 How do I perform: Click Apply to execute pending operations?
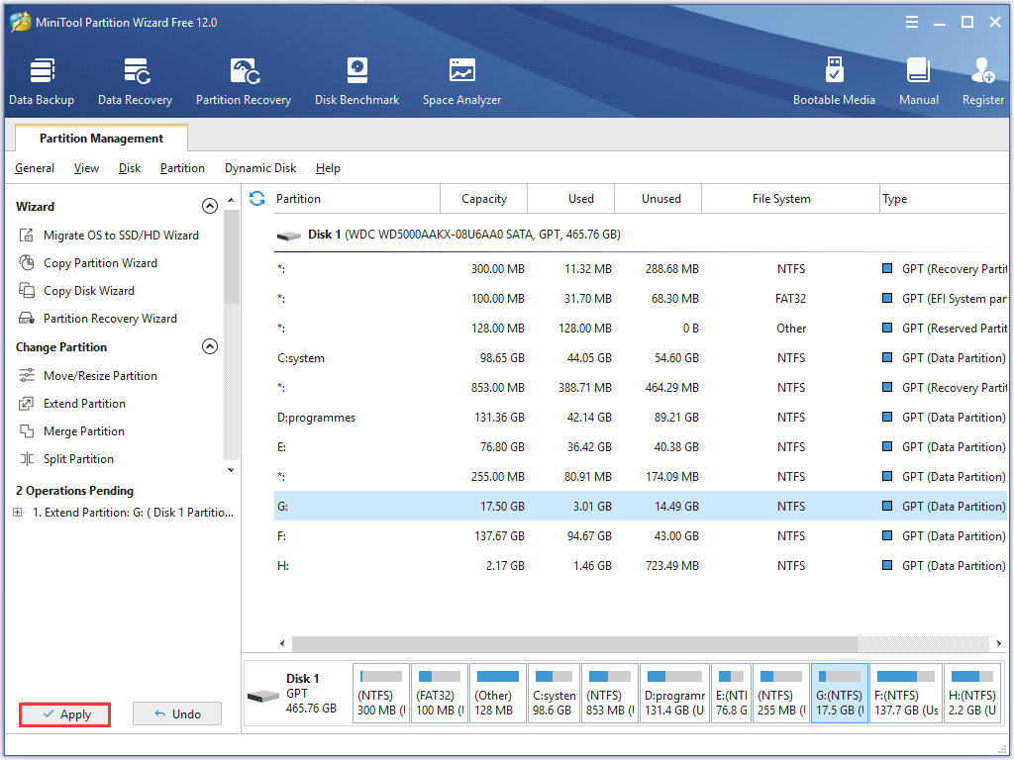coord(65,714)
